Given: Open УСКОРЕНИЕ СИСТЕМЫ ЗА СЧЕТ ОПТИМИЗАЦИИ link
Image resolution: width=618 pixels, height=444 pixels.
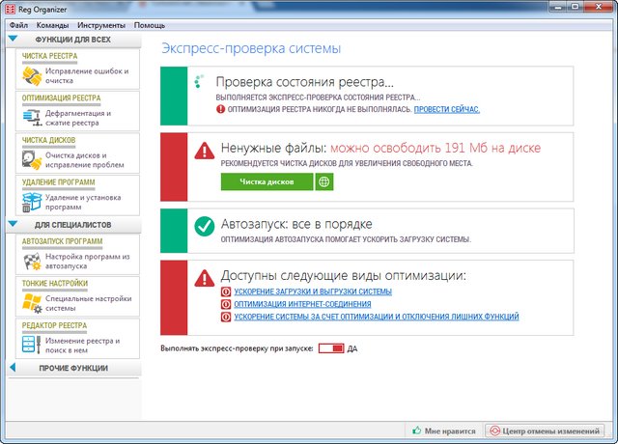Looking at the screenshot, I should 377,317.
